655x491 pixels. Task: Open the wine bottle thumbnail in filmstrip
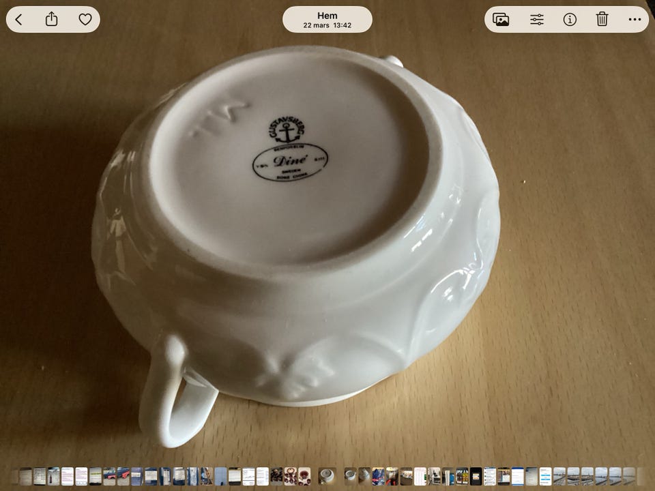coord(54,476)
